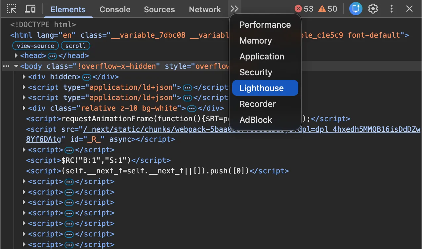Click the id="_R_" attribute text
The width and height of the screenshot is (422, 249).
pyautogui.click(x=87, y=139)
